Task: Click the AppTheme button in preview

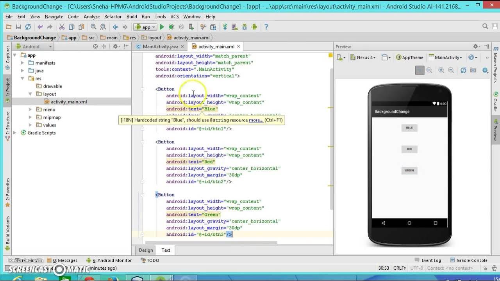Action: (x=410, y=57)
